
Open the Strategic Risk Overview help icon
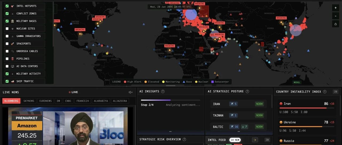184,139
